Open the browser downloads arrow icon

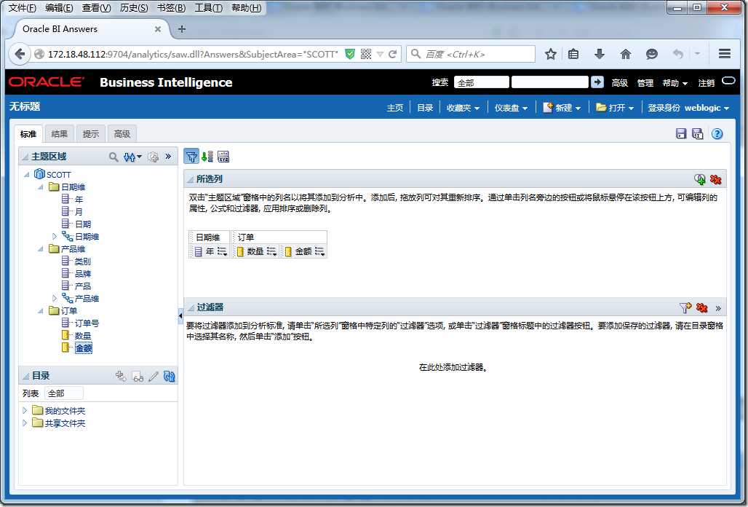[600, 54]
